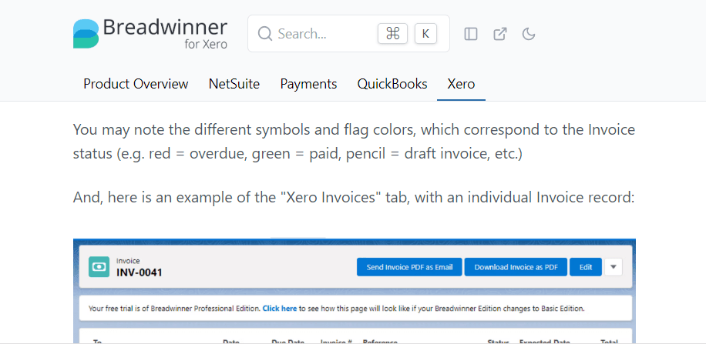The width and height of the screenshot is (706, 344).
Task: Click the Edit button on the invoice
Action: [x=586, y=267]
